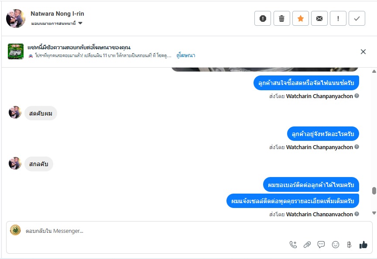Open the emoji picker
Image resolution: width=377 pixels, height=259 pixels.
click(336, 245)
